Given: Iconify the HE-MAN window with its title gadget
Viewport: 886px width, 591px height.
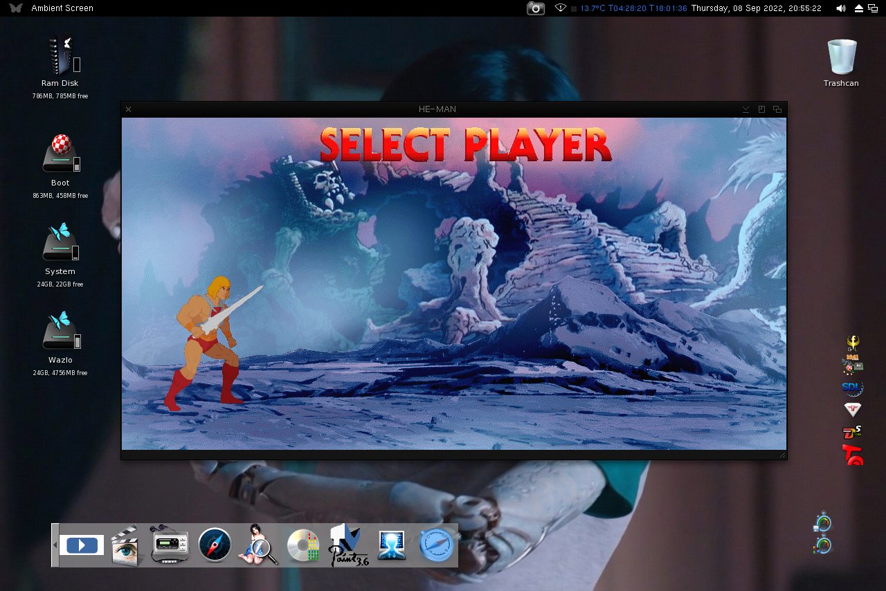Looking at the screenshot, I should (745, 109).
